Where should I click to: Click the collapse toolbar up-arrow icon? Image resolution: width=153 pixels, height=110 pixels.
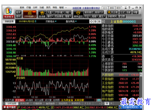click(126, 8)
